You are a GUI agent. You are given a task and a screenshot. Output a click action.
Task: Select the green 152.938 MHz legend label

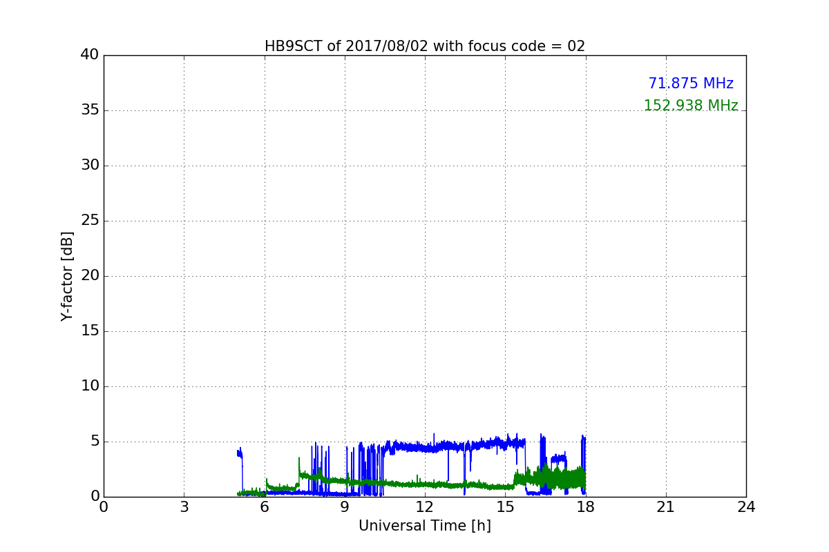pos(691,106)
